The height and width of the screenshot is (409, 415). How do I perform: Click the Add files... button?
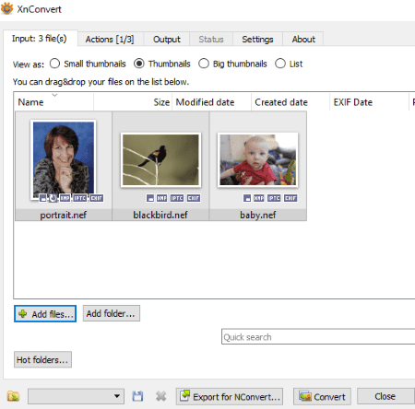pos(45,313)
